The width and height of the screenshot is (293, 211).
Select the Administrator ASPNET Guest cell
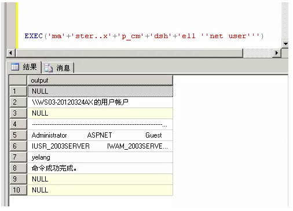pos(100,135)
